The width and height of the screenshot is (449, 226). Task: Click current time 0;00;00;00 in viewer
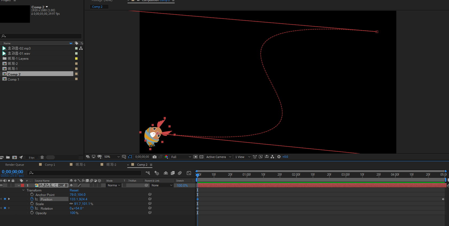tap(142, 157)
